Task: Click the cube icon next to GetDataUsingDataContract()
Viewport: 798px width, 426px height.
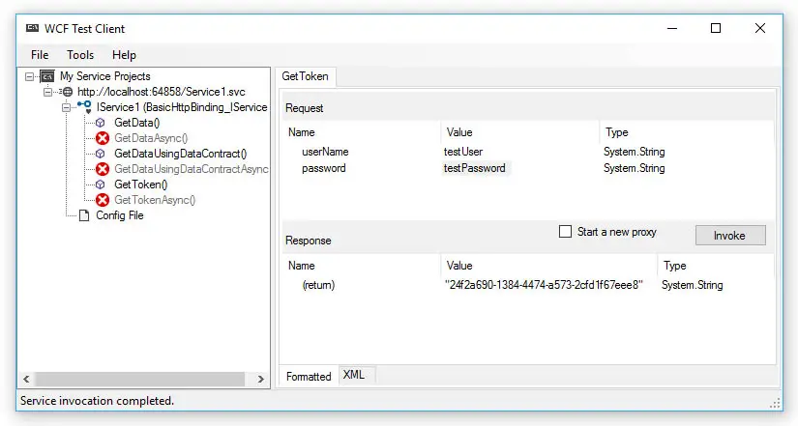Action: [101, 154]
